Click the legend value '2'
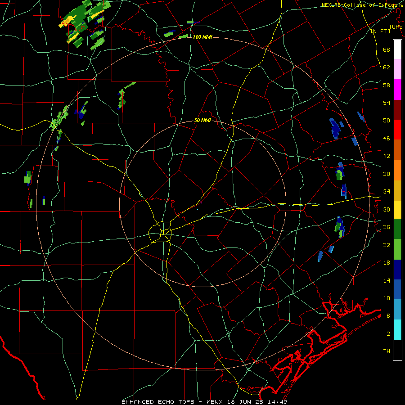 388,334
